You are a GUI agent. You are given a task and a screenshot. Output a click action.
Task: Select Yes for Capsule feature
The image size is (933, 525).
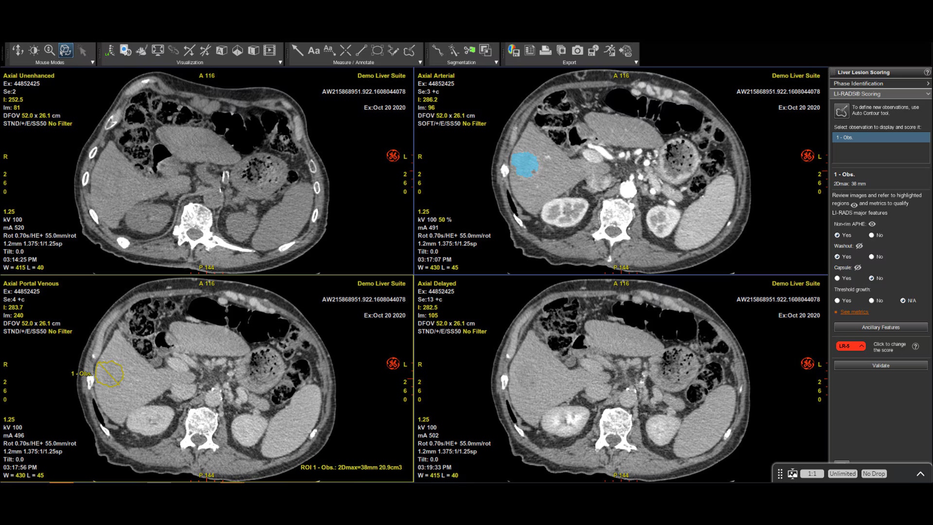click(837, 279)
